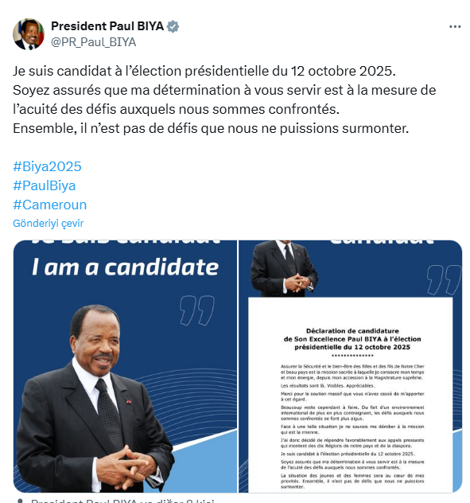Open the right declaration document image

pyautogui.click(x=351, y=366)
